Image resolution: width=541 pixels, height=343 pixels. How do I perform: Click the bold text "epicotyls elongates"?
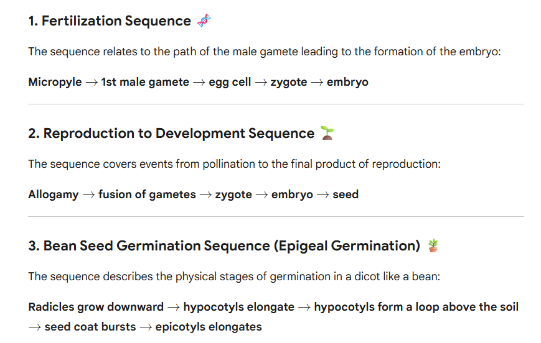209,327
